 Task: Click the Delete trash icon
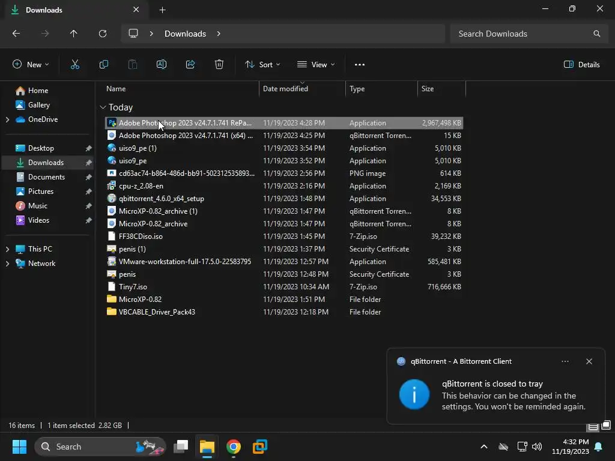219,65
